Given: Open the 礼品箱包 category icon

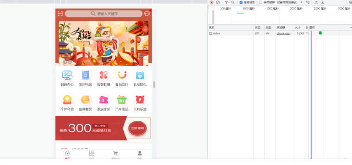Looking at the screenshot, I should (140, 75).
